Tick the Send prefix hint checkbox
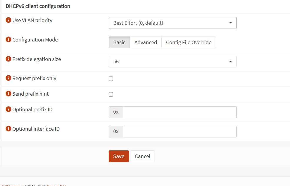 111,94
